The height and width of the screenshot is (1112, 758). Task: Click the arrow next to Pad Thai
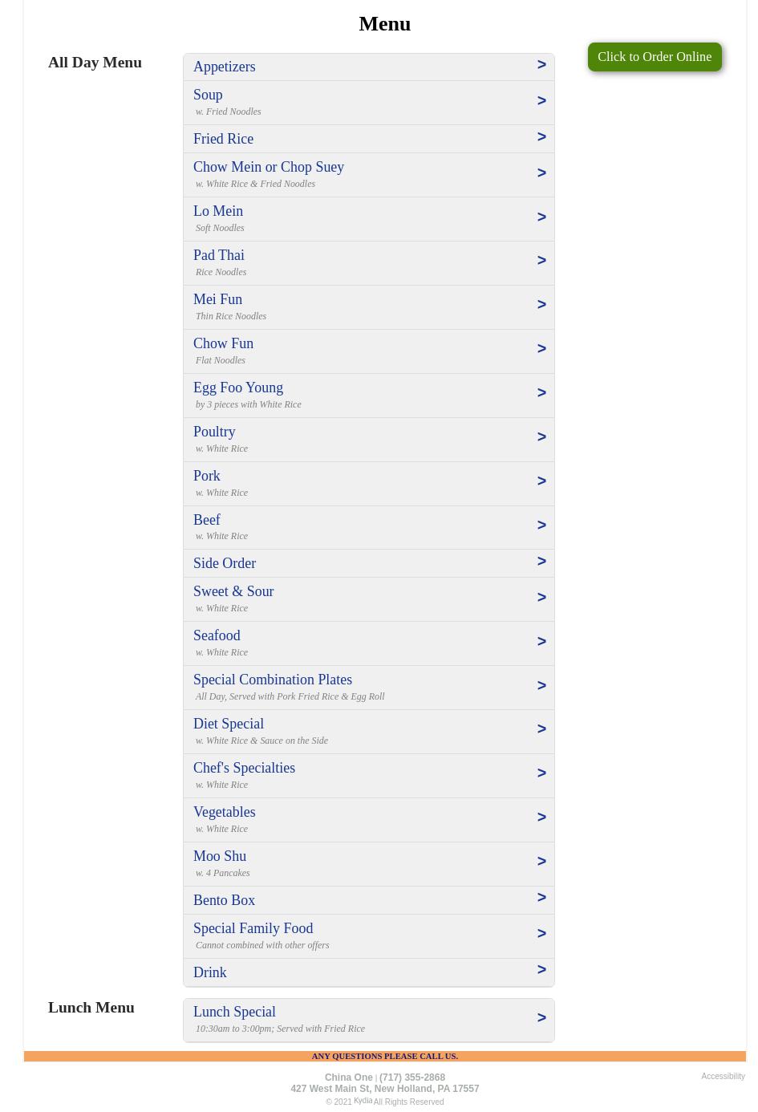pos(541,261)
